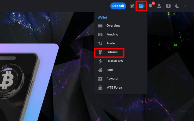Image resolution: width=194 pixels, height=121 pixels.
Task: Select Funding in wallet menu
Action: click(x=121, y=34)
